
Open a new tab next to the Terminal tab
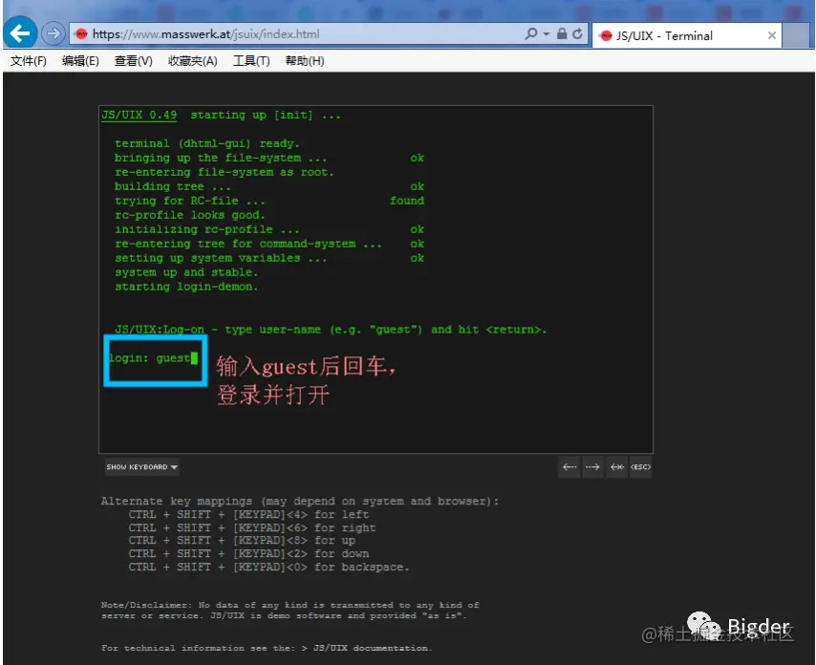796,36
